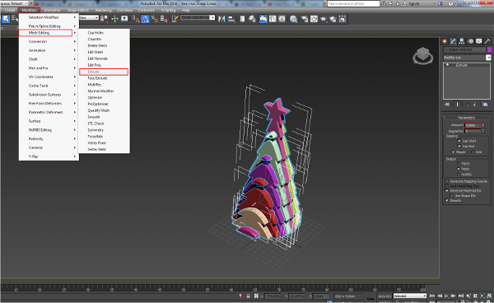Select NURBS output radio button

pos(459,175)
